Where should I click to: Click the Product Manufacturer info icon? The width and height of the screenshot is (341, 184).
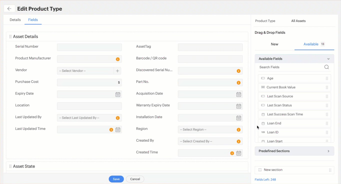point(118,59)
